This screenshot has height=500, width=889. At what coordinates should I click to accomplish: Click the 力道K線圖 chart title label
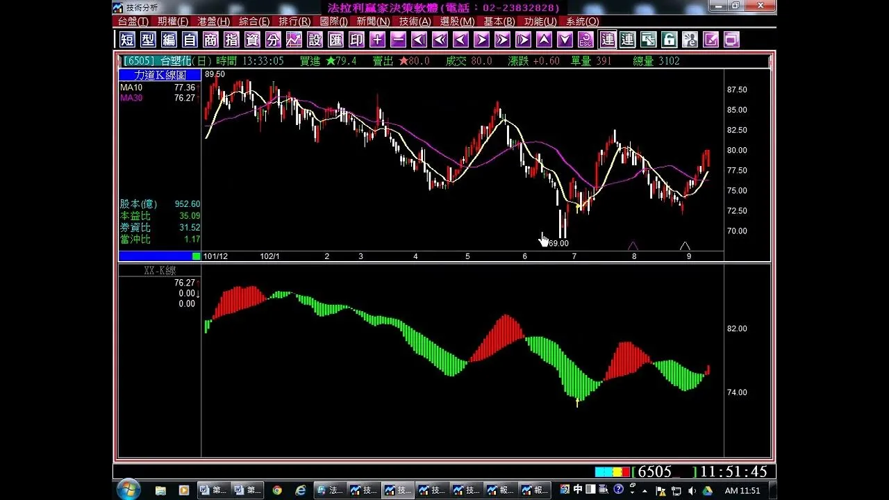coord(160,75)
